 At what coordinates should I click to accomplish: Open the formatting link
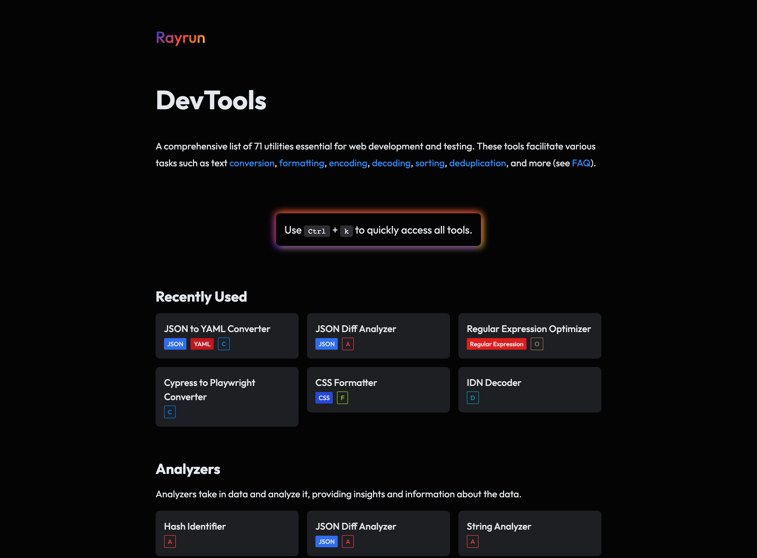tap(301, 163)
